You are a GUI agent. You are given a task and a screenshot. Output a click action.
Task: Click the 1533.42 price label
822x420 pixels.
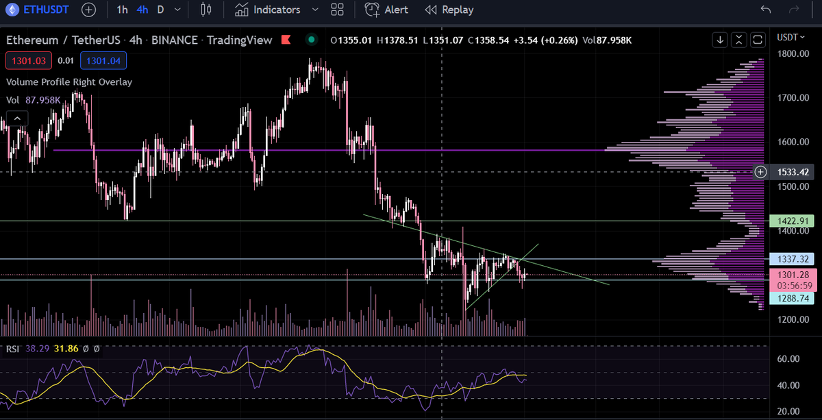[x=793, y=172]
